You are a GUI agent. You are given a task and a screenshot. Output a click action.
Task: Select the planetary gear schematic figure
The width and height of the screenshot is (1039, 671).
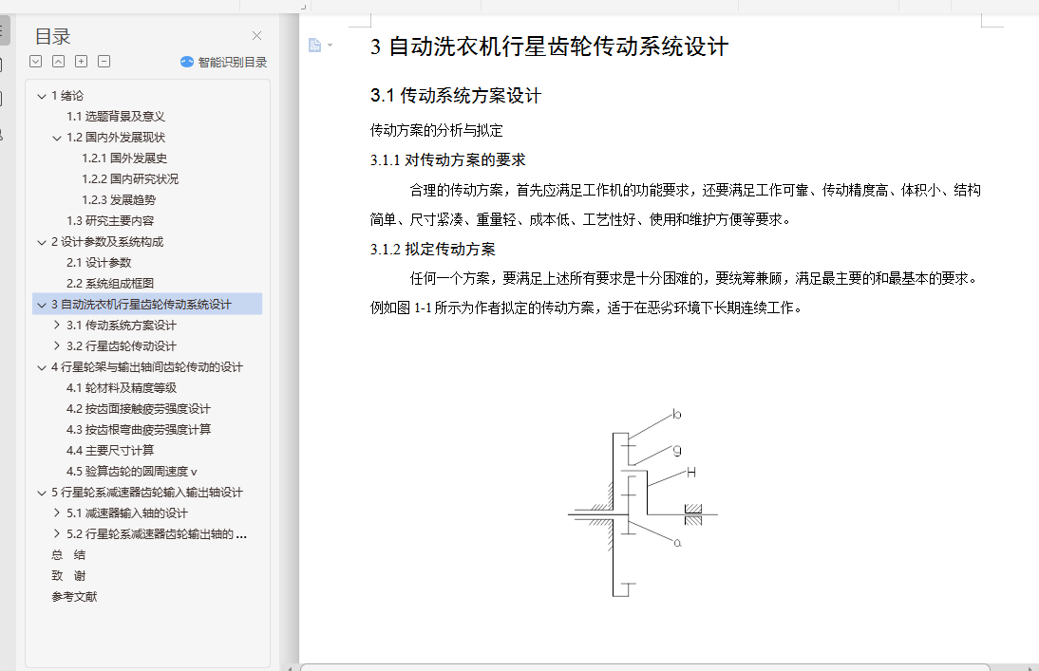coord(643,503)
